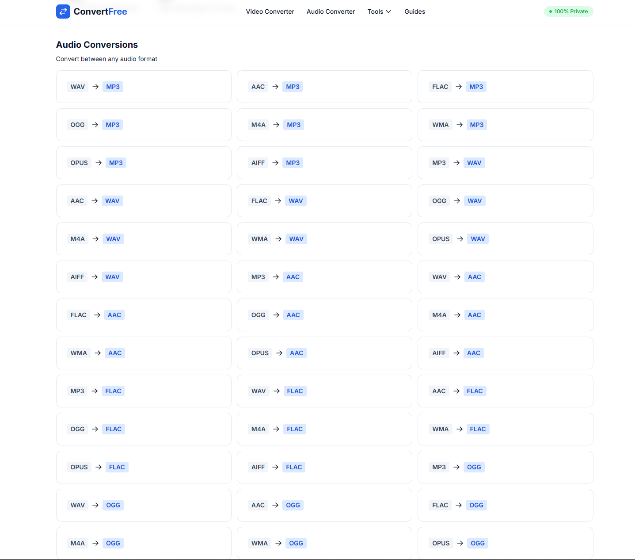Expand the Tools menu chevron
Screen dimensions: 635x560
click(x=388, y=12)
